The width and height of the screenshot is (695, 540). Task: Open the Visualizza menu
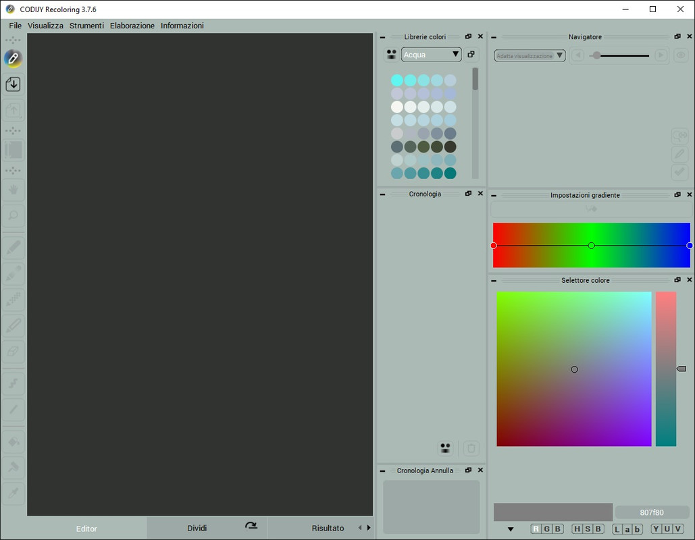pyautogui.click(x=46, y=26)
